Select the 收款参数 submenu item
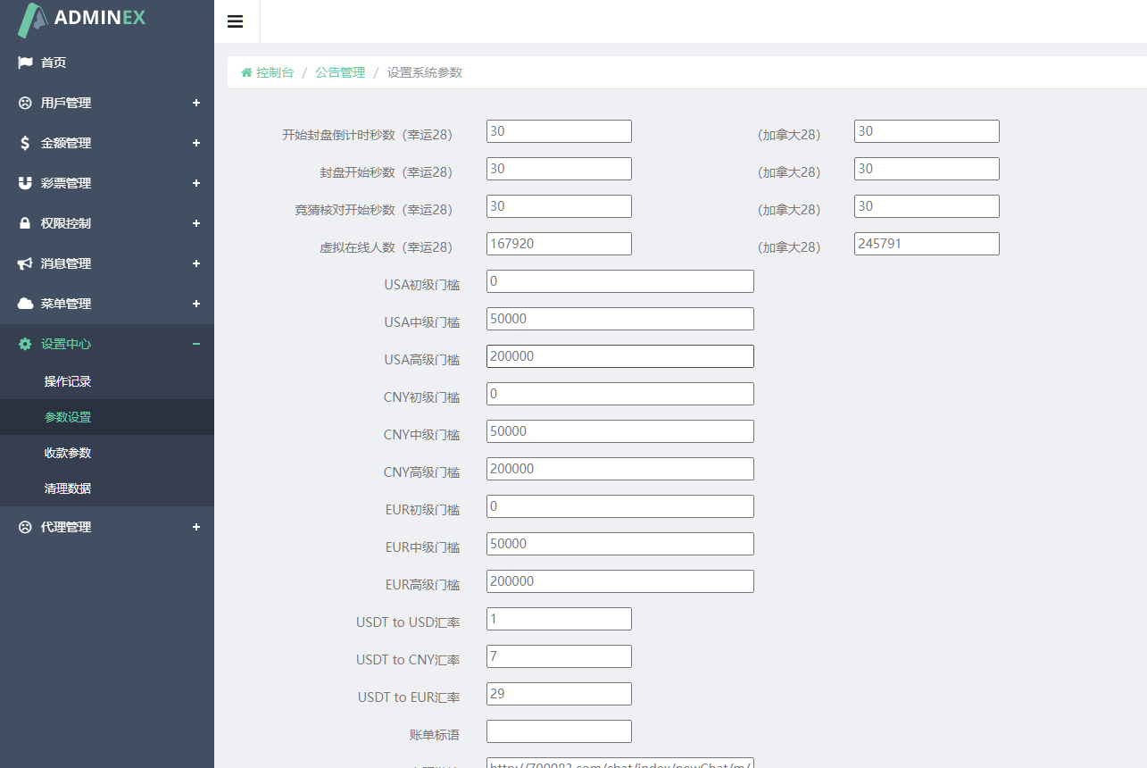Screen dimensions: 1147x768 click(x=68, y=453)
